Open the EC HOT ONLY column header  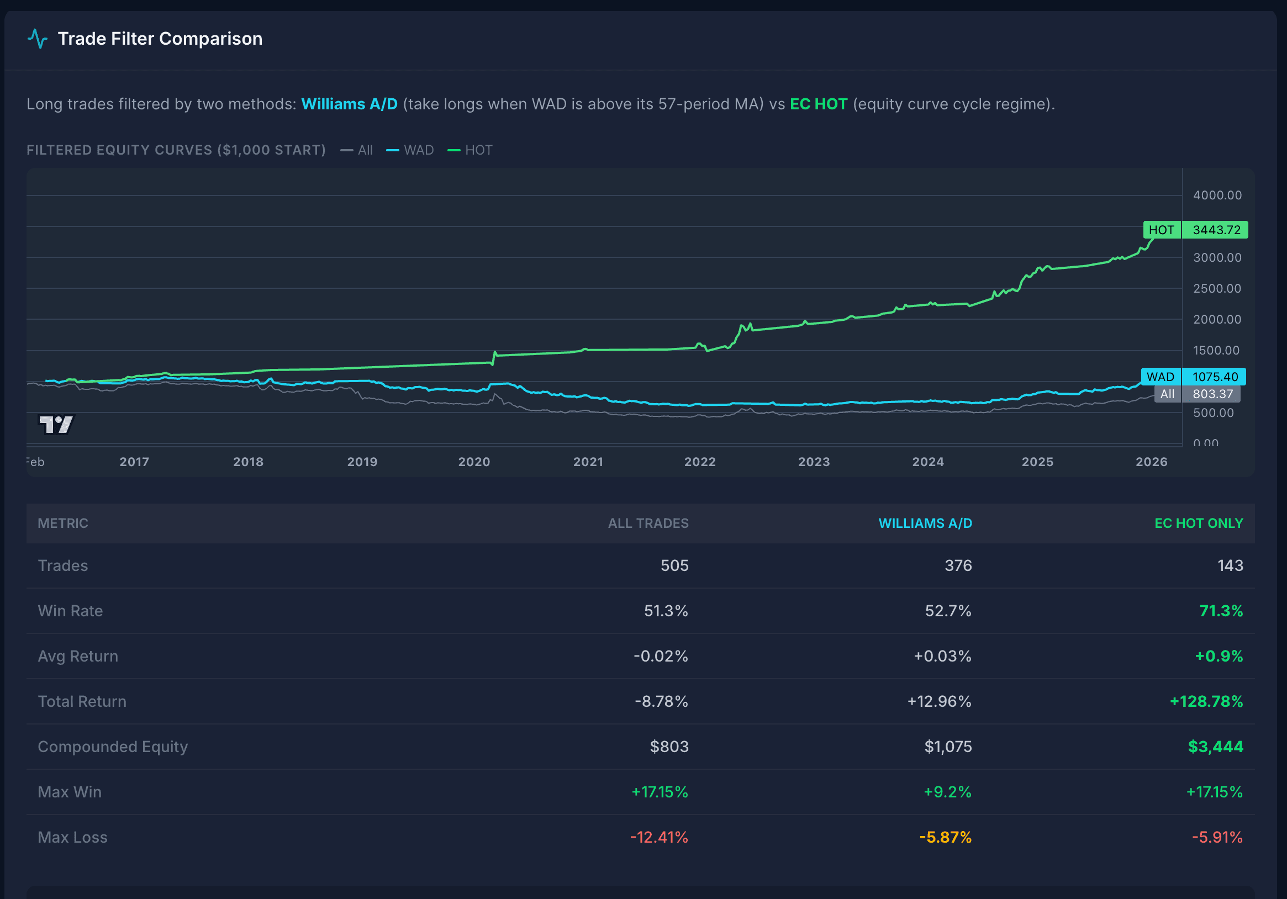pos(1199,523)
